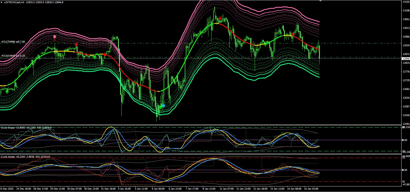This screenshot has height=192, width=410.
Task: Click the 12966 price axis label
Action: 406,37
